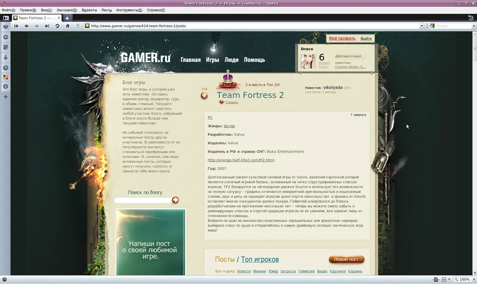The height and width of the screenshot is (284, 477).
Task: Open a new tab with plus
Action: point(67,18)
